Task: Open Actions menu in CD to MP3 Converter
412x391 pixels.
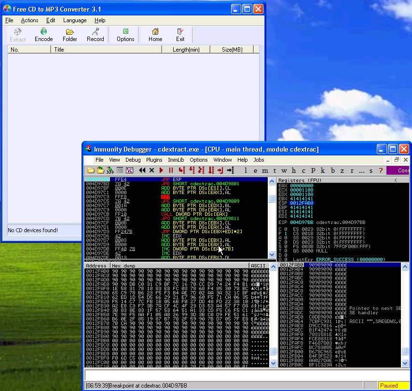Action: (x=30, y=20)
